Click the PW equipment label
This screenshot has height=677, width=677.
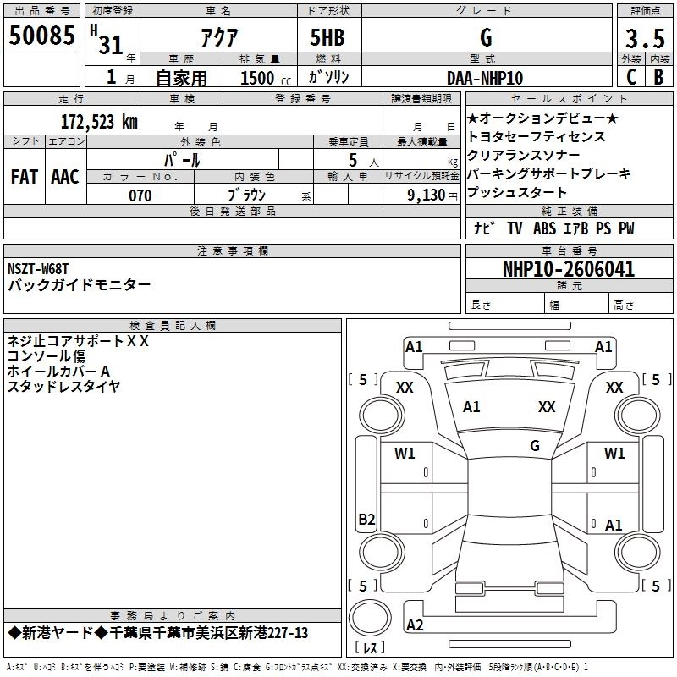click(x=626, y=228)
